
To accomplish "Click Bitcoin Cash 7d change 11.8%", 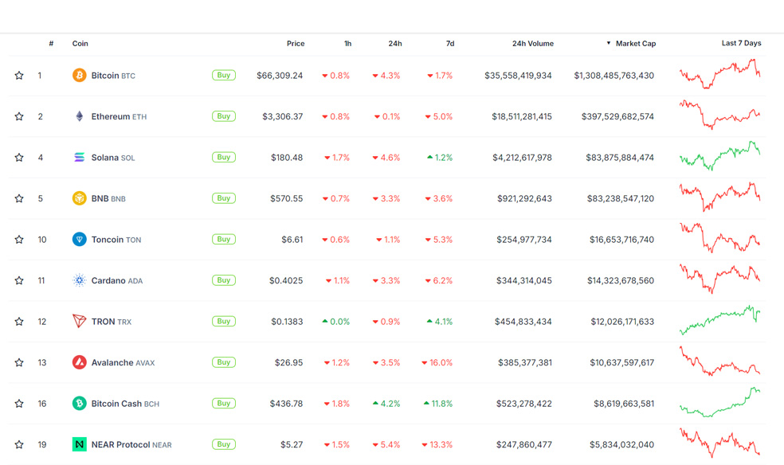I will (438, 403).
